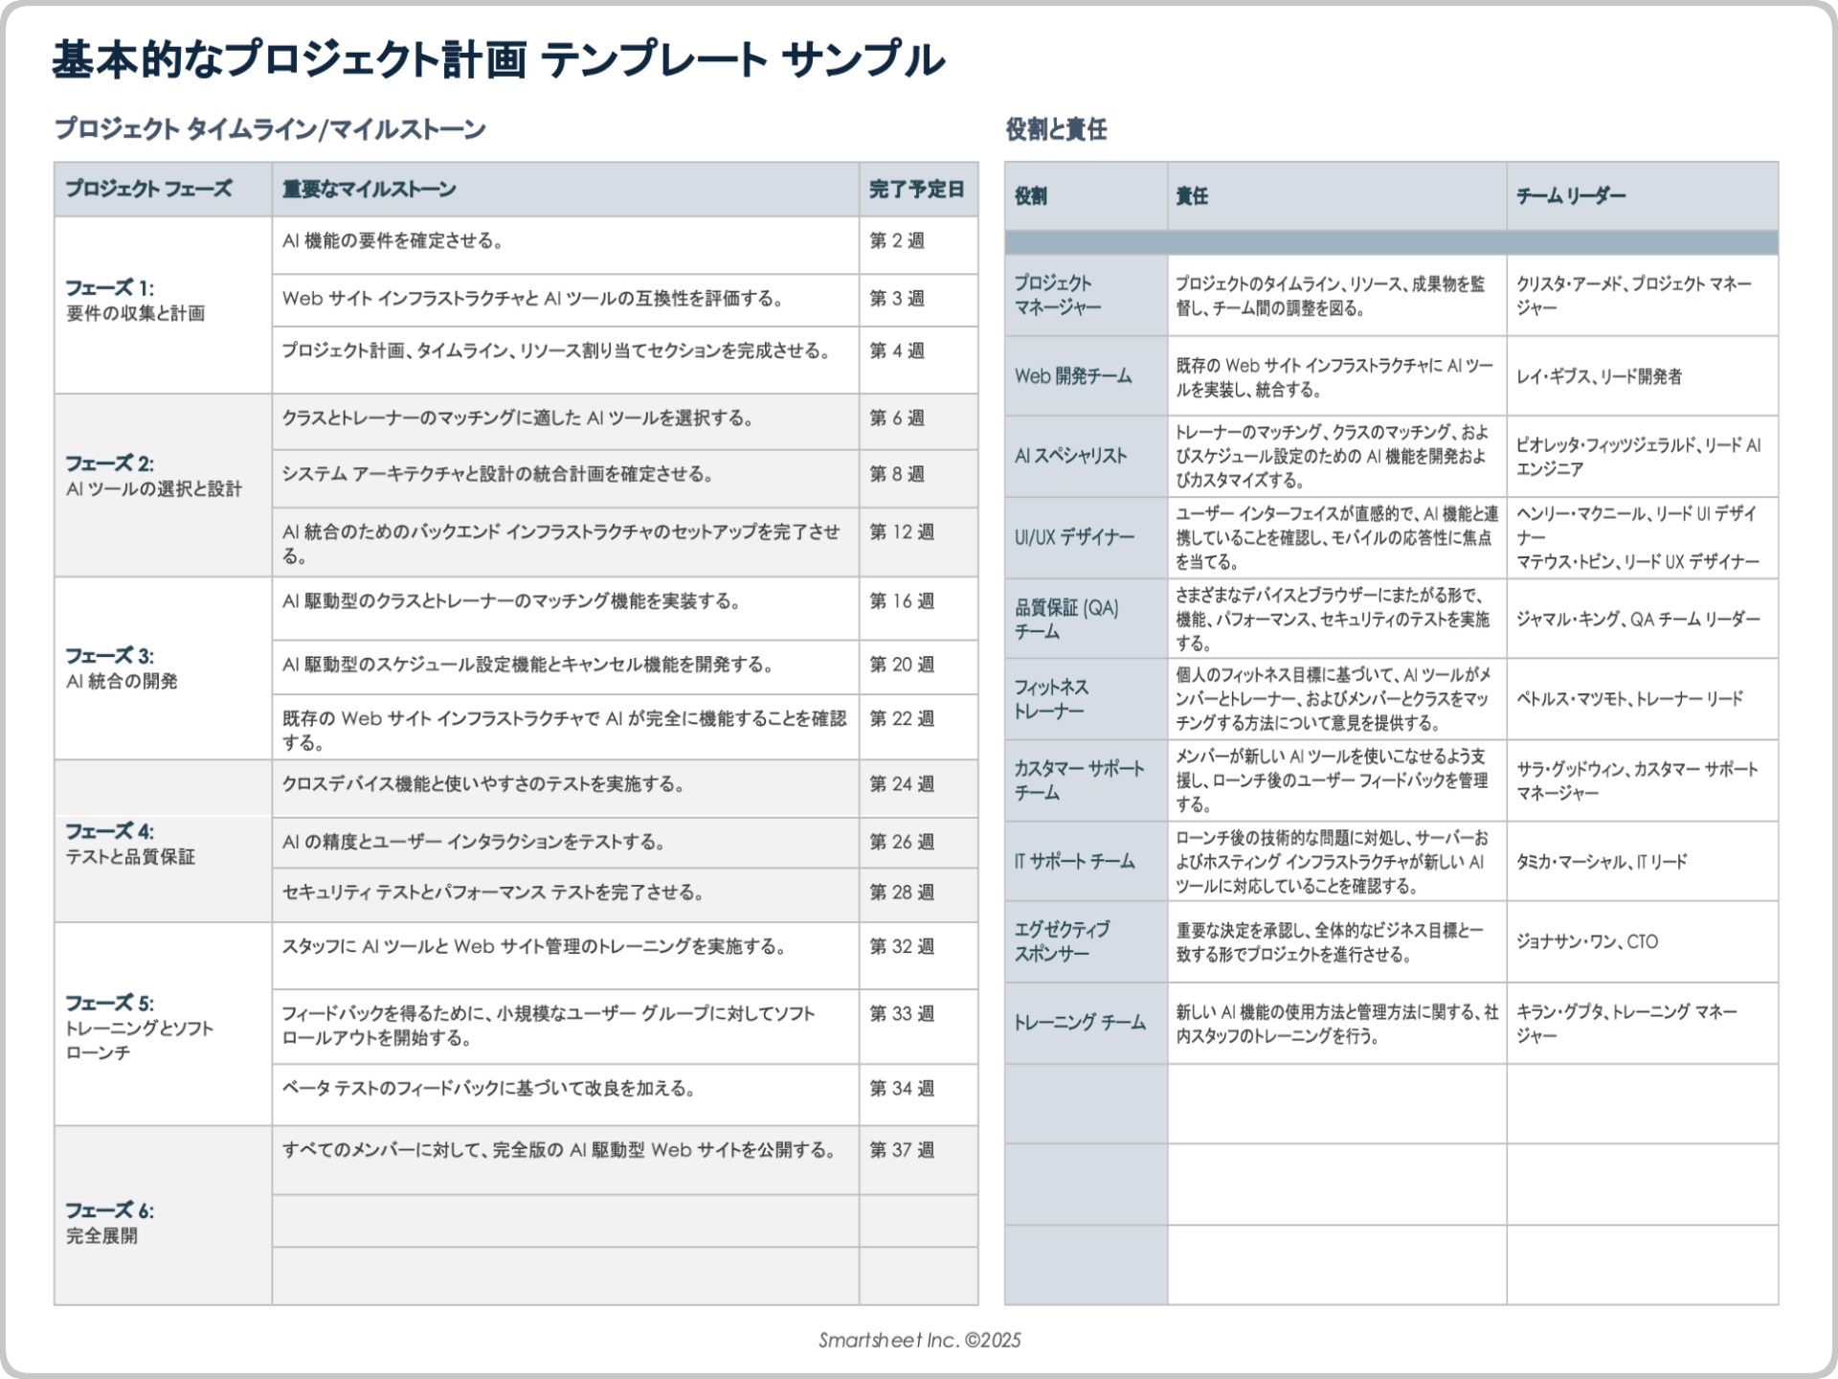The height and width of the screenshot is (1379, 1838).
Task: Select heading プロジェクト タイムライン/マイルストーン
Action: pos(271,129)
